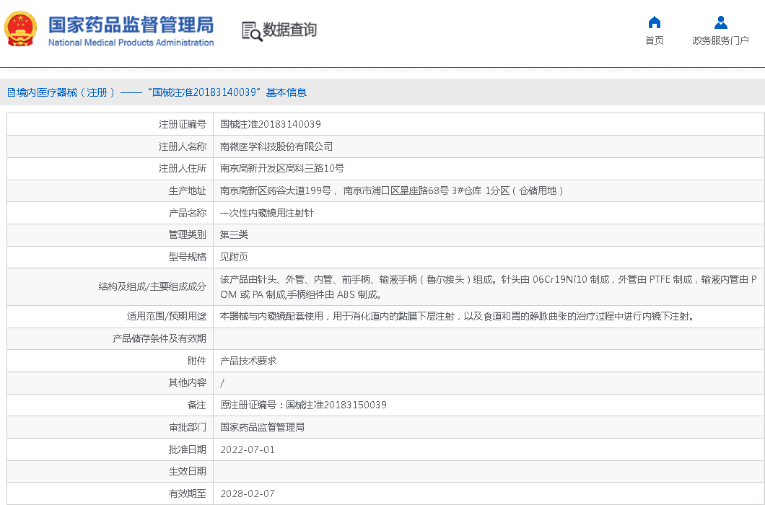Image resolution: width=765 pixels, height=505 pixels.
Task: Click the 注册人名称 row label
Action: (x=183, y=146)
